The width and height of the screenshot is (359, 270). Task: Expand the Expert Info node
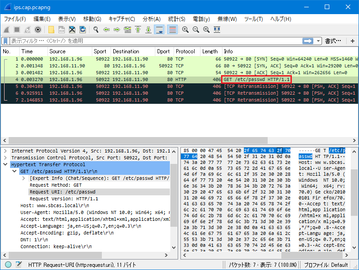click(24, 178)
